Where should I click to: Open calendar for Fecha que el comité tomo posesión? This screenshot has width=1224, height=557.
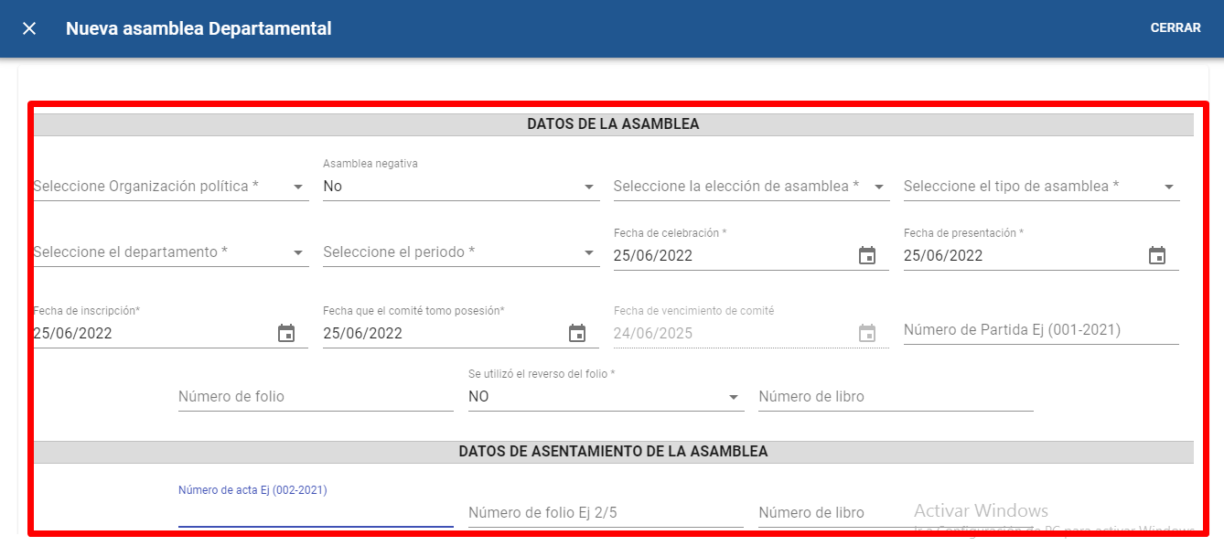(x=576, y=334)
